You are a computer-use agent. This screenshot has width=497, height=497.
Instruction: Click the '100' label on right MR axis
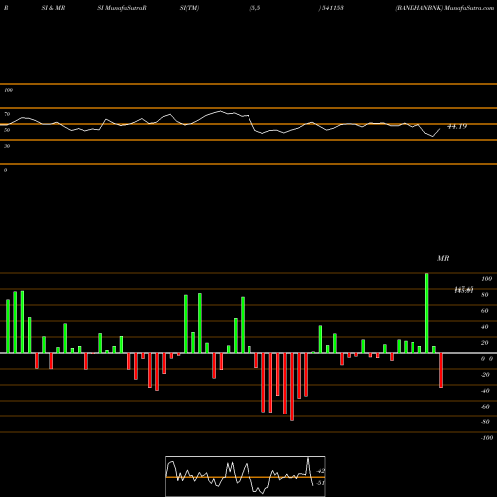[x=486, y=279]
